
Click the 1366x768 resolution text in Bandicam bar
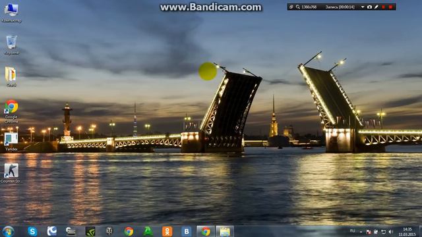309,7
